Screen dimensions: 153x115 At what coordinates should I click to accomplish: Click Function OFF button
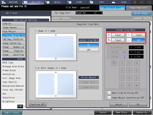pos(37,104)
